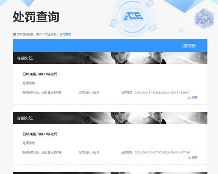
Task: Open the 问题反馈 link in blue bar
Action: (x=188, y=46)
